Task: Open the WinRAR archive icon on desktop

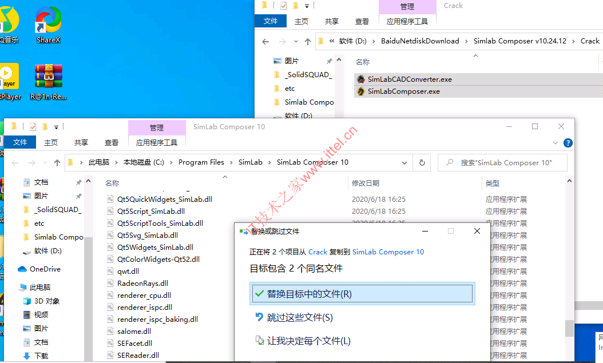Action: point(49,82)
